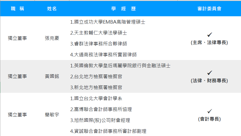Select the 資誠聯合會計師事務所審計部副理 entry

(x=108, y=131)
